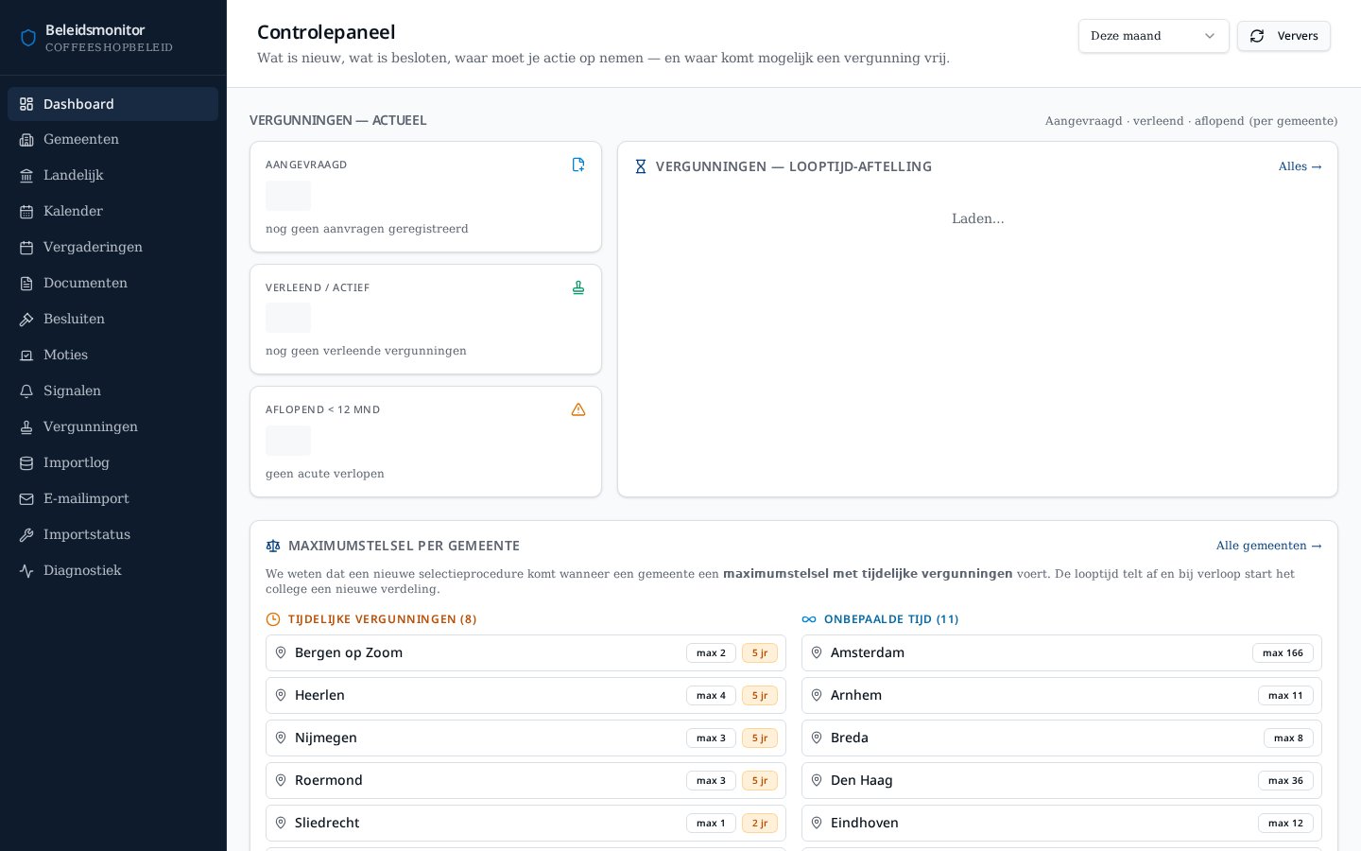The image size is (1361, 851).
Task: Go to Gemeenten in the sidebar
Action: tap(112, 140)
